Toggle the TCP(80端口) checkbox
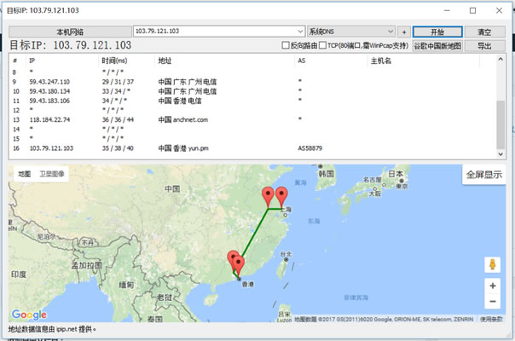The height and width of the screenshot is (341, 515). [322, 46]
